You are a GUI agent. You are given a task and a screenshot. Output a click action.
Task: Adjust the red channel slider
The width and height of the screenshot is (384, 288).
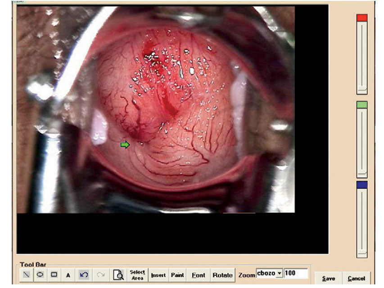click(361, 58)
